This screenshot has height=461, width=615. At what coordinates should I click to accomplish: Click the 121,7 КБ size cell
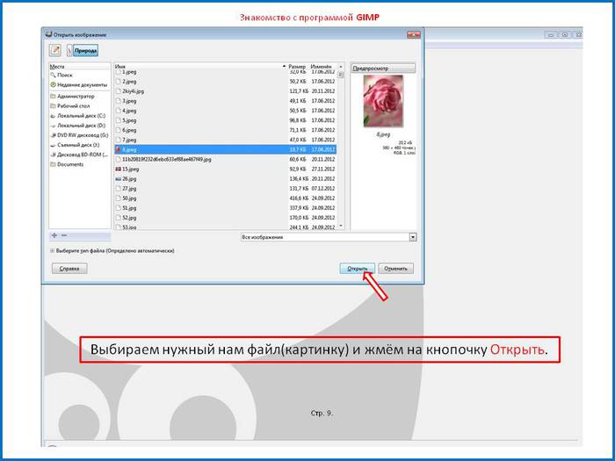click(x=299, y=91)
